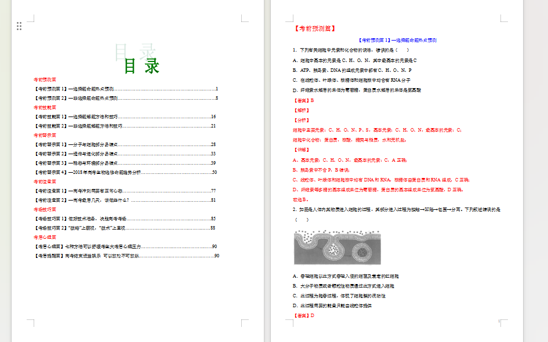Image resolution: width=548 pixels, height=342 pixels.
Task: Select the cell membrane endocytosis diagram
Action: coord(337,248)
